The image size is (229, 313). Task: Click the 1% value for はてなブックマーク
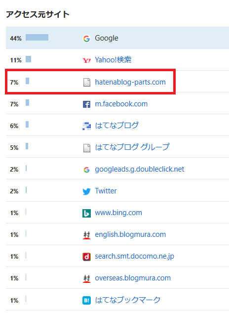point(14,300)
